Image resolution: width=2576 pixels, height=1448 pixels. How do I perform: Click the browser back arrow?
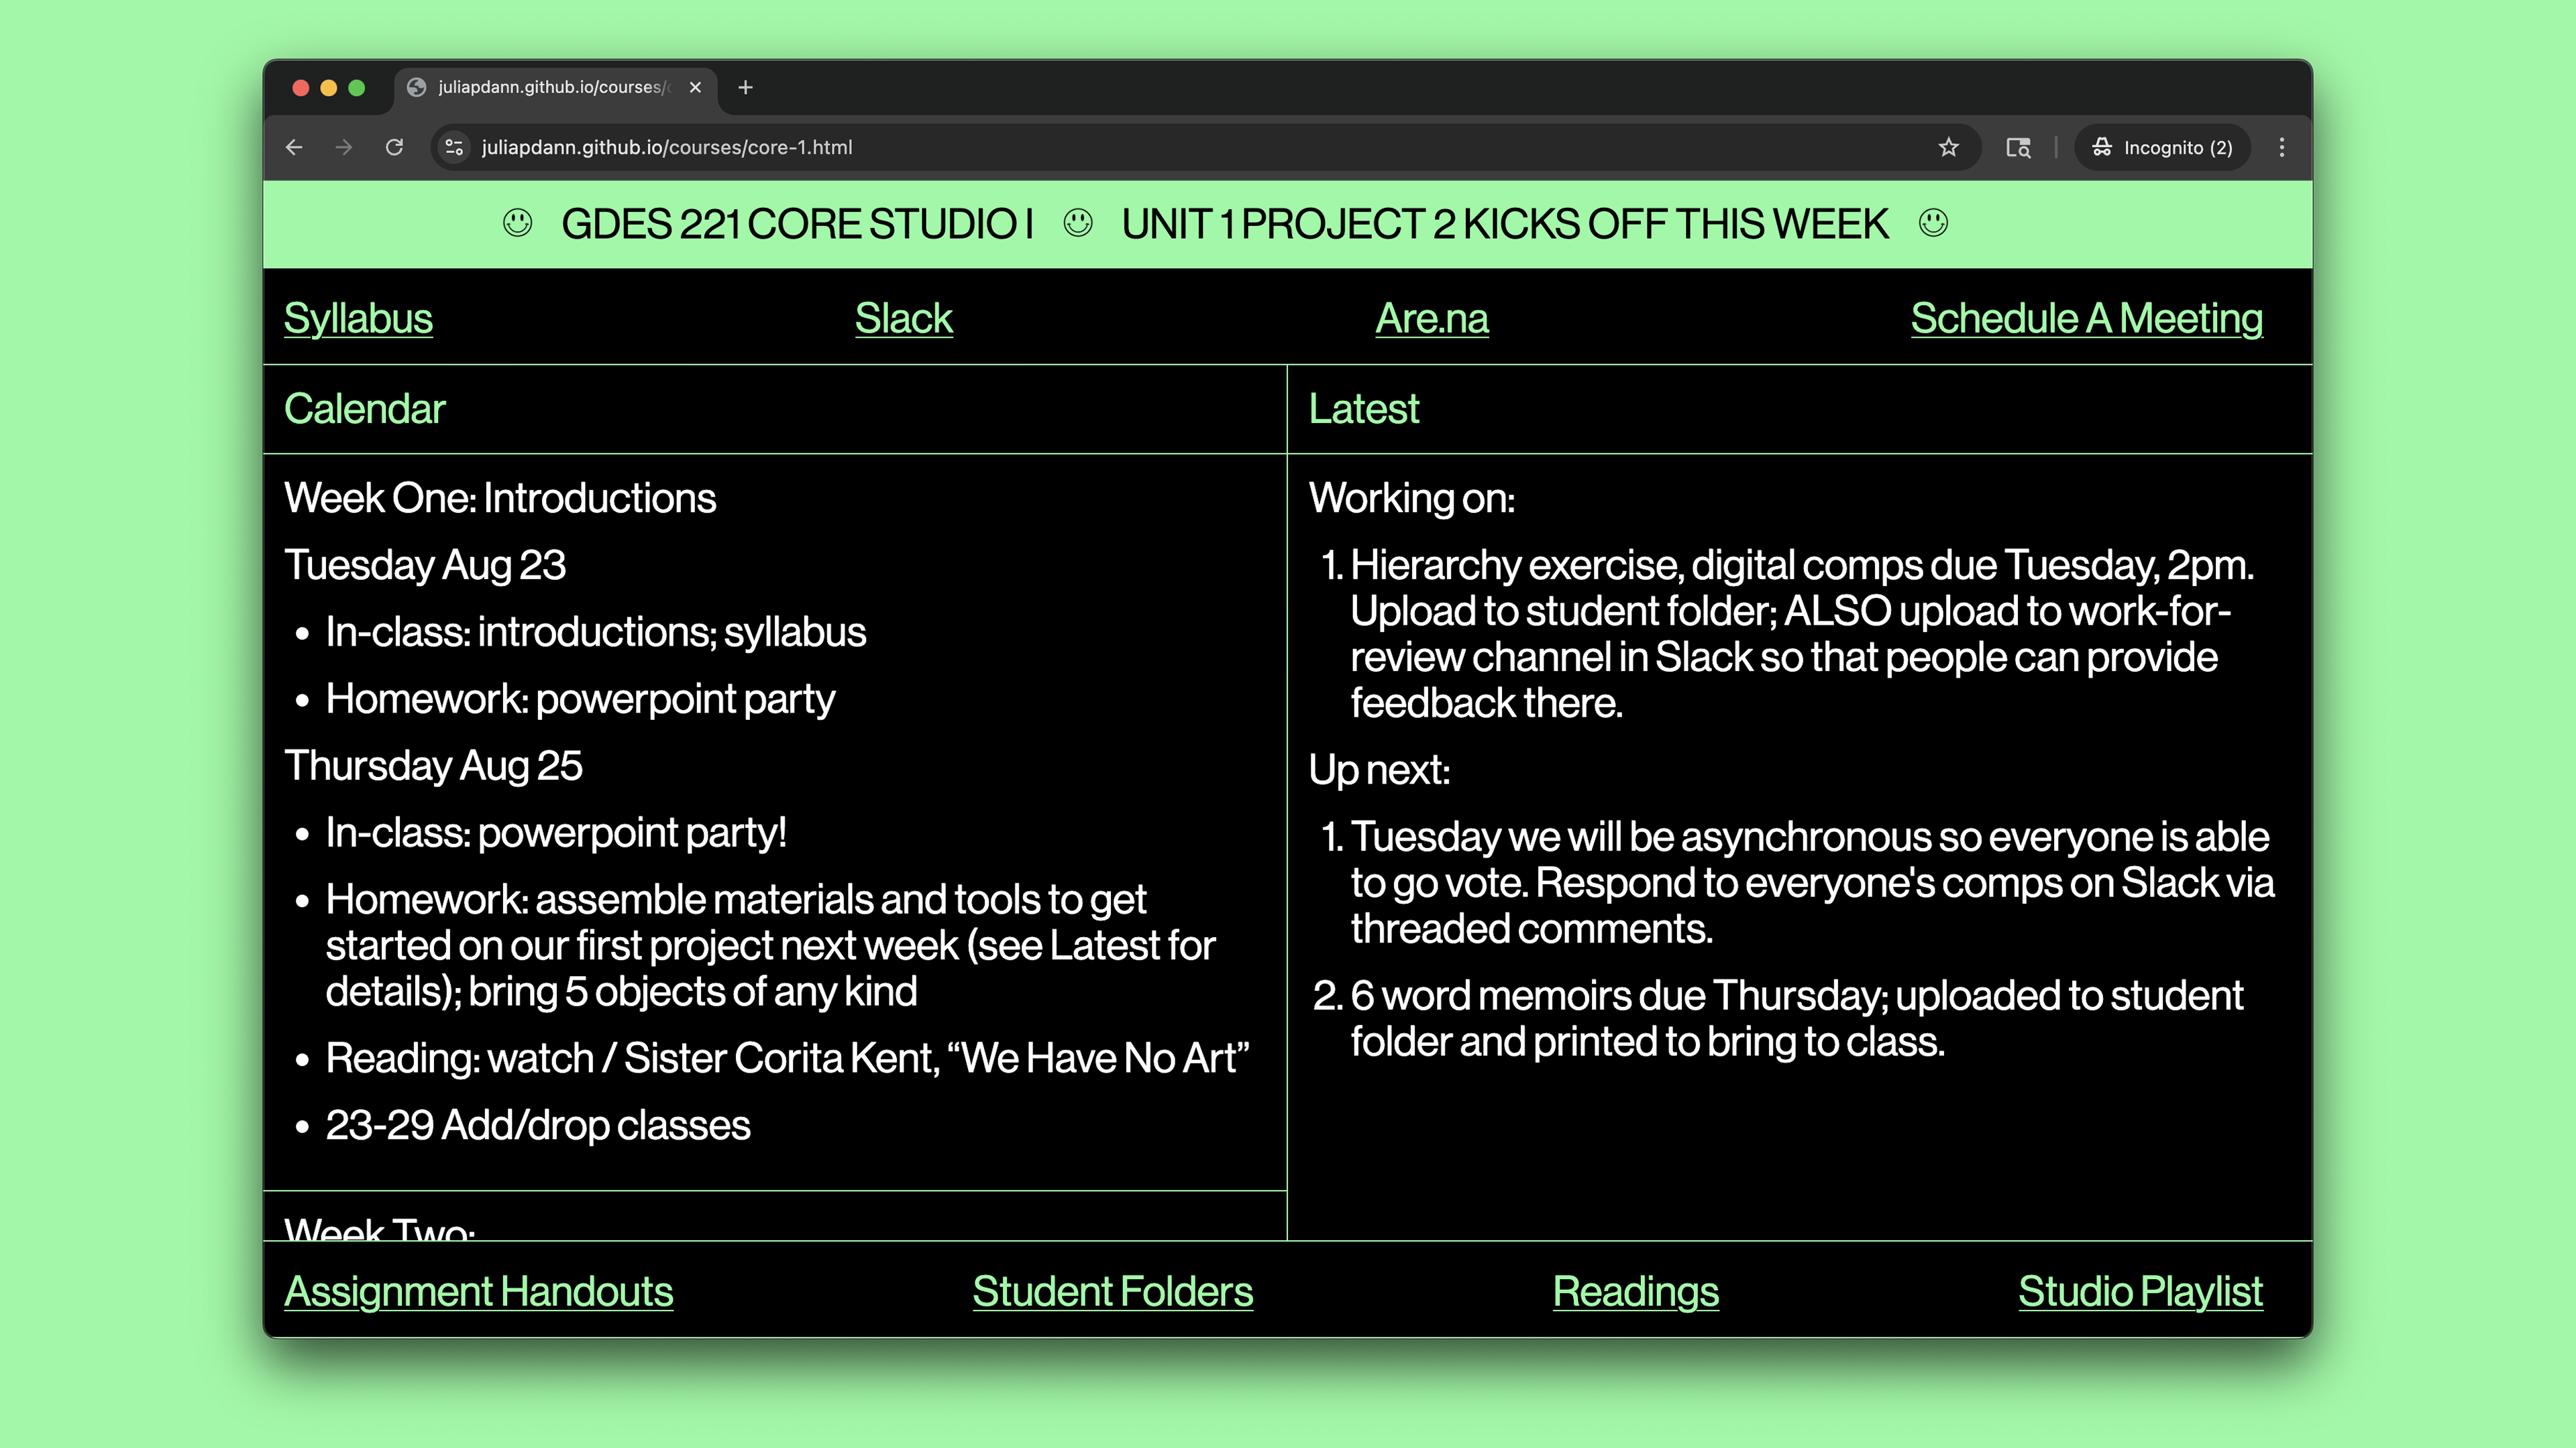[x=294, y=147]
